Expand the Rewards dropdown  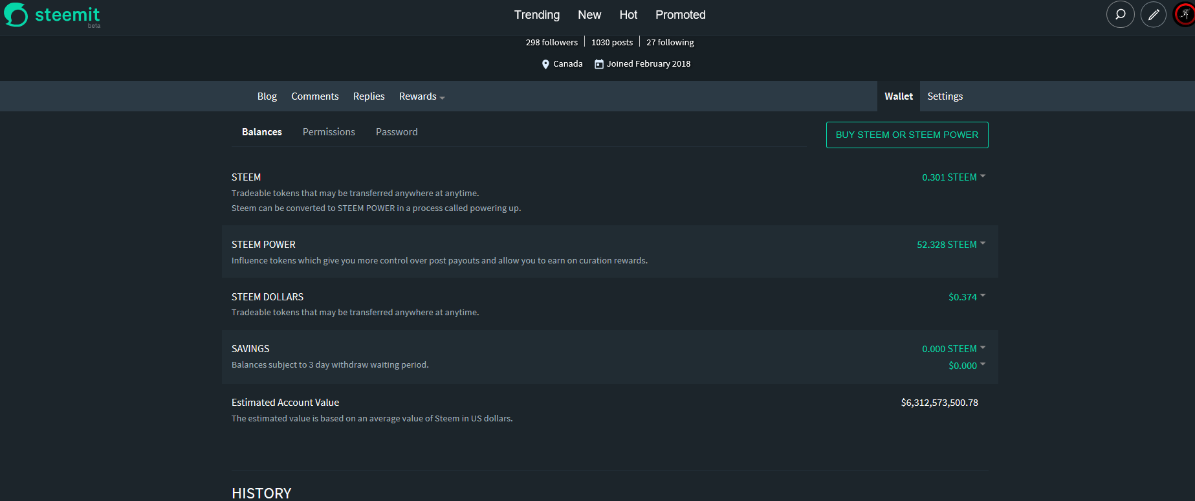[422, 96]
